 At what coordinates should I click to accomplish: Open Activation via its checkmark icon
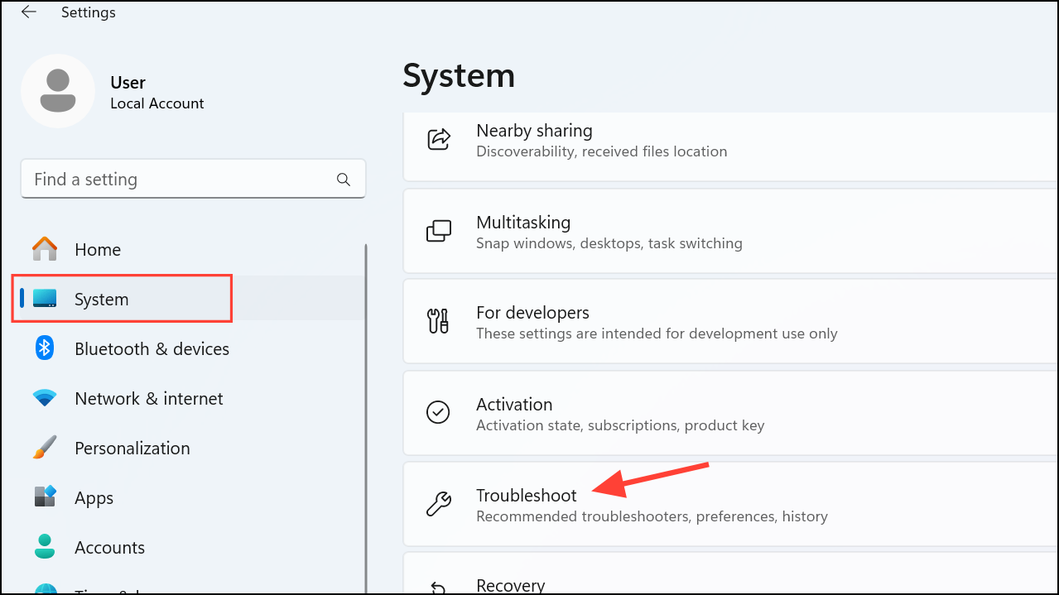tap(438, 412)
